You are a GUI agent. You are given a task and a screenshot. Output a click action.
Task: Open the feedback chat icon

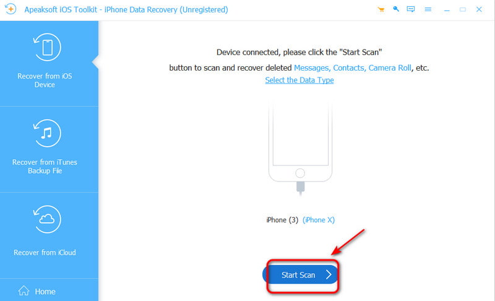[411, 9]
